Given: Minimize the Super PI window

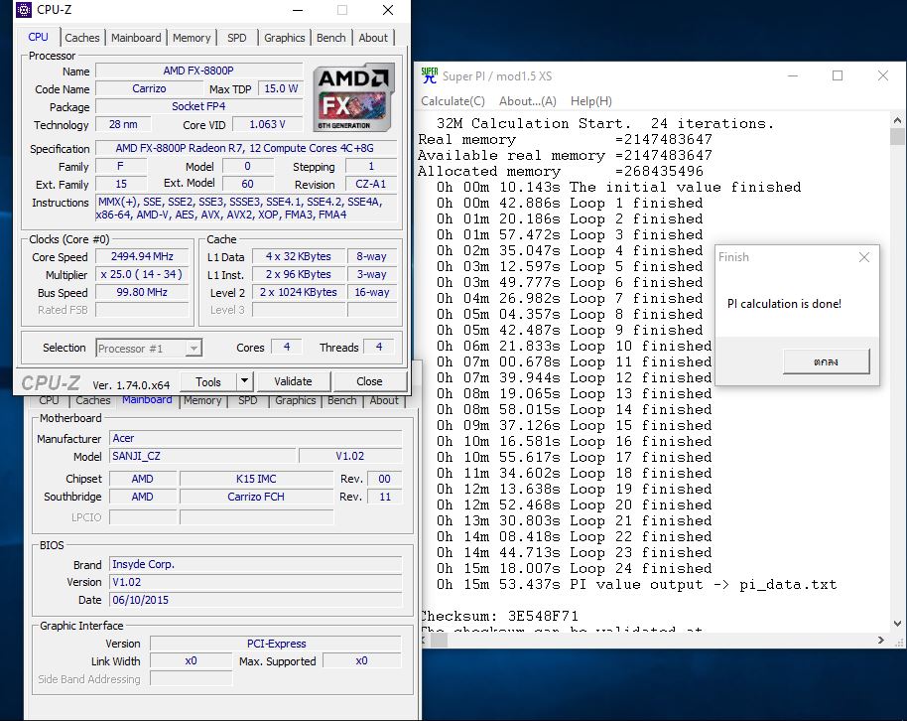Looking at the screenshot, I should [x=793, y=75].
